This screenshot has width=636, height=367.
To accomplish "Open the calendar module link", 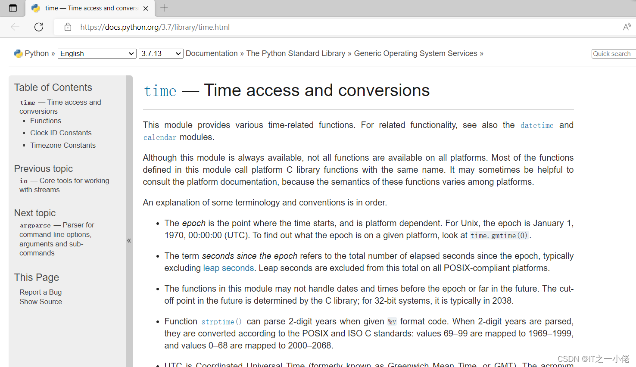I will point(160,137).
